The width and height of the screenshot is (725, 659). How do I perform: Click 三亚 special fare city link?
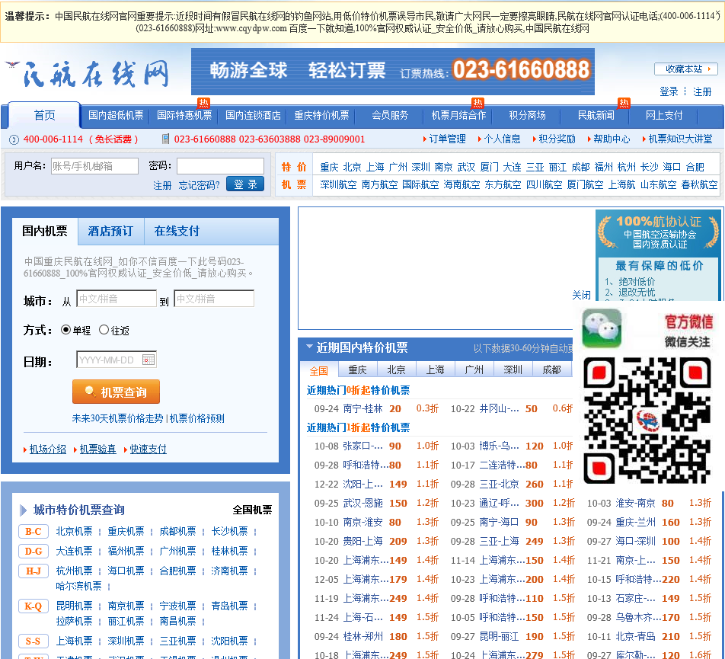535,167
